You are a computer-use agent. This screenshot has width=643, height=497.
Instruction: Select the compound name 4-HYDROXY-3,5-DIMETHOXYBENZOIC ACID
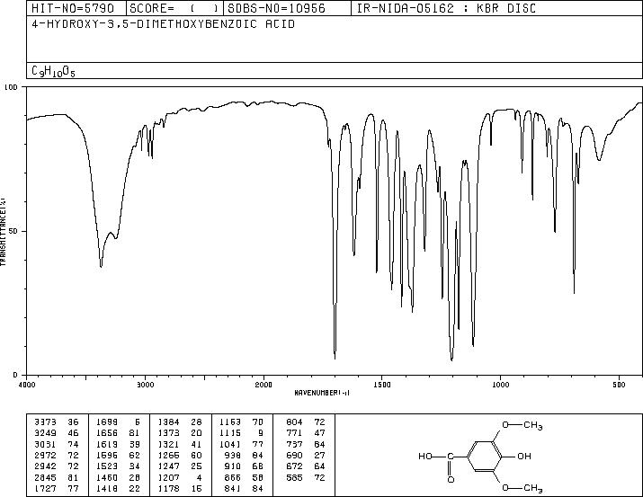(163, 24)
